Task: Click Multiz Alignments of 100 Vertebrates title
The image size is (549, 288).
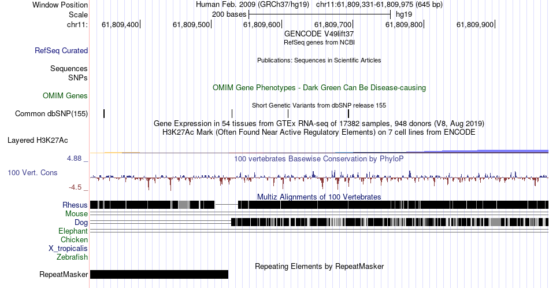Action: coord(319,197)
